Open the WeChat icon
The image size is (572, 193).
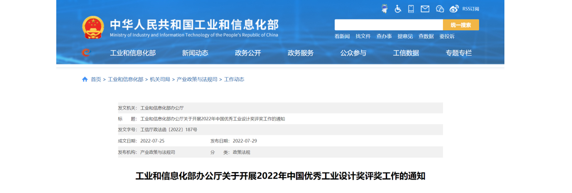tap(440, 9)
